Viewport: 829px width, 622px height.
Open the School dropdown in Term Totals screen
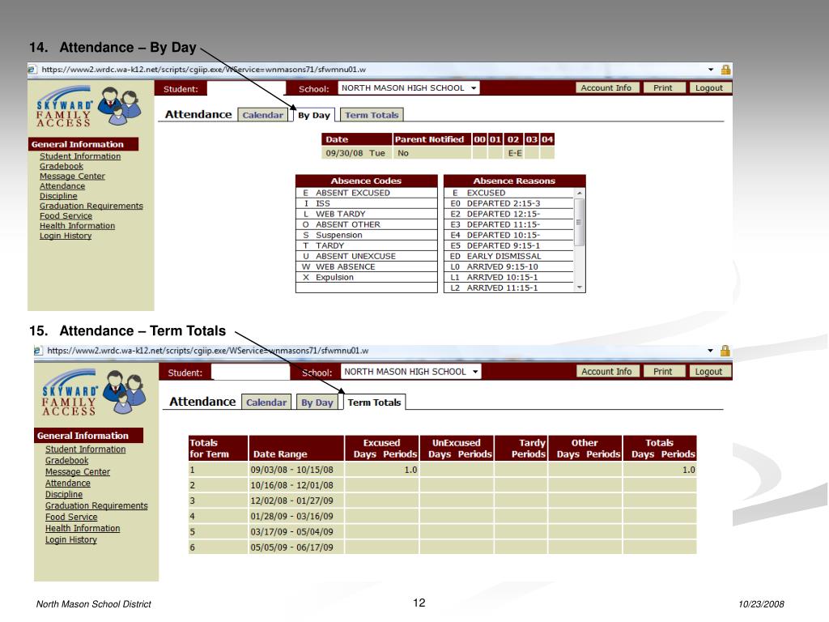(x=410, y=372)
